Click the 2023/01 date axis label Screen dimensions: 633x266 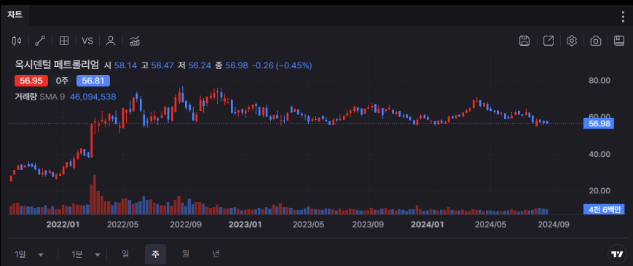point(245,225)
